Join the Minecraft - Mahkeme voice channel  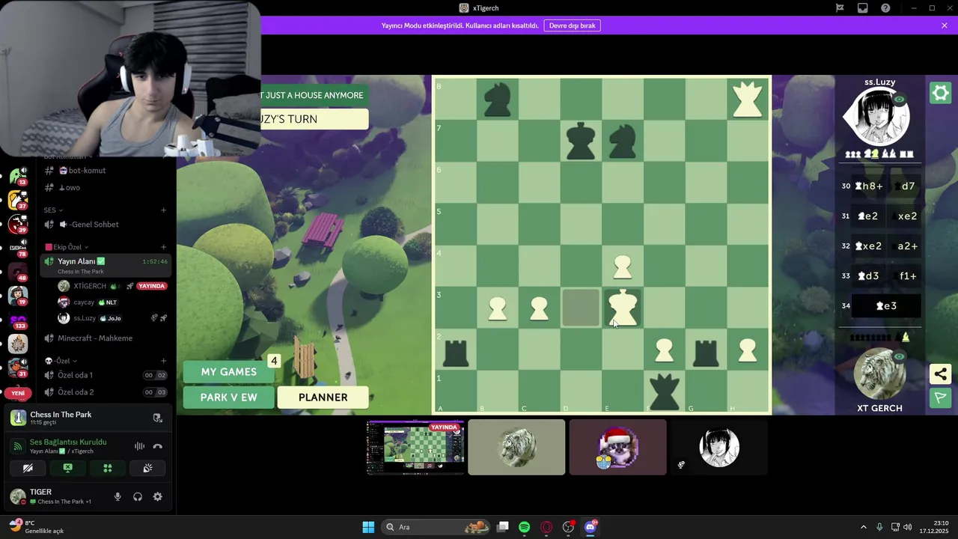(106, 338)
